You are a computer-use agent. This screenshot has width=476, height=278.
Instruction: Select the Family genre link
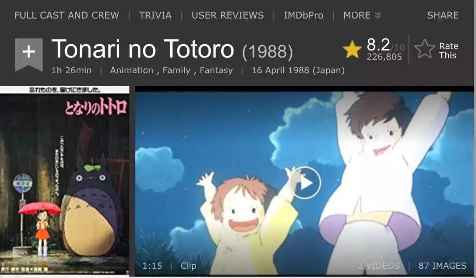(176, 70)
